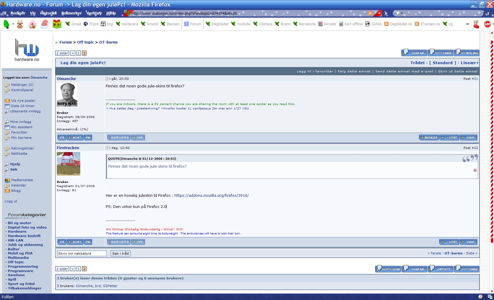494x300 pixels.
Task: Open the Rediger menu
Action: click(18, 13)
